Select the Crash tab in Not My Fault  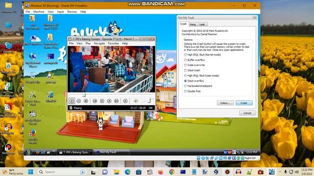click(183, 24)
